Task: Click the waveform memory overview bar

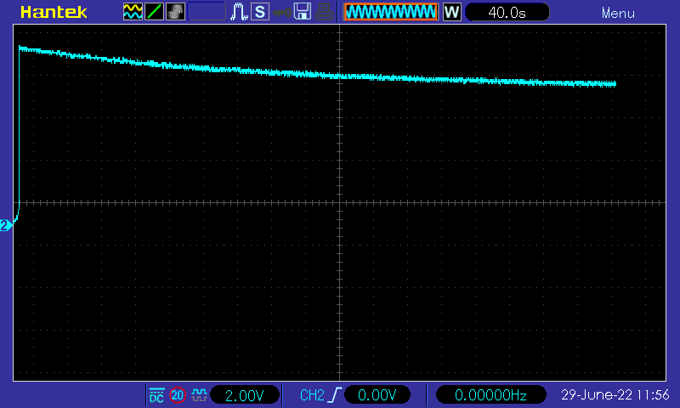Action: click(x=391, y=12)
